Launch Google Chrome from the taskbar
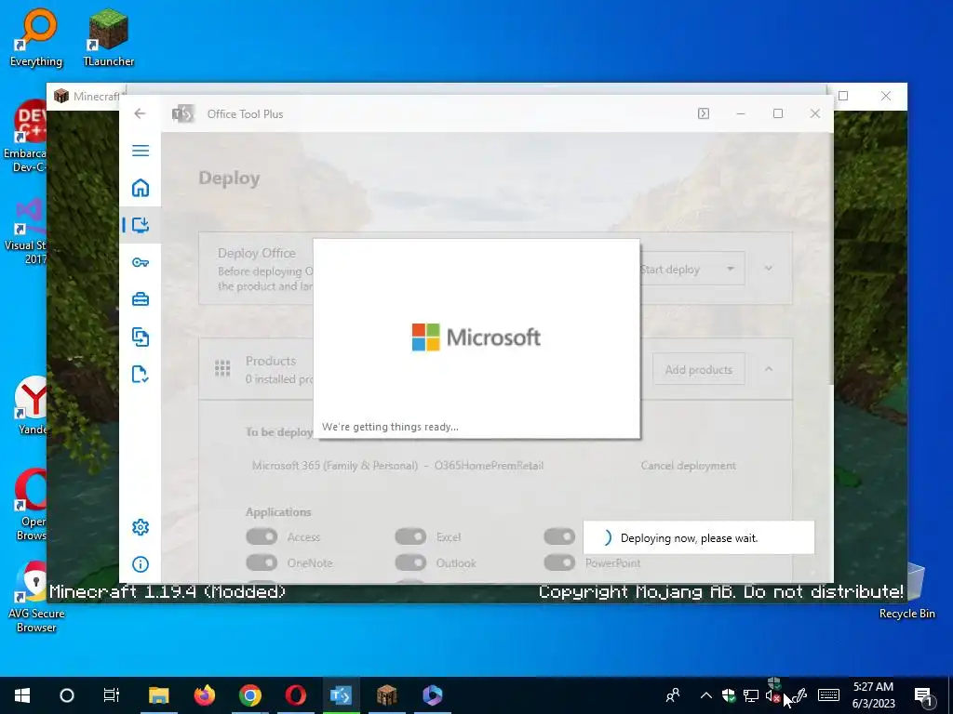The width and height of the screenshot is (953, 714). click(x=249, y=695)
